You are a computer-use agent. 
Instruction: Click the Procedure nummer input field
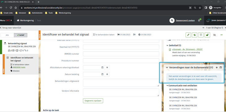click(x=121, y=61)
